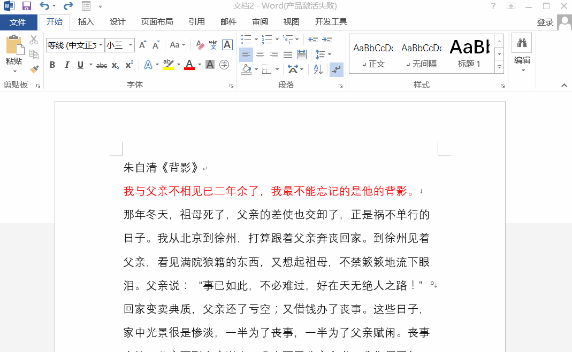
Task: Open ribbon display options icon
Action: [511, 6]
